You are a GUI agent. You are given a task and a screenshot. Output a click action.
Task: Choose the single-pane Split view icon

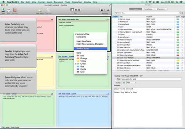point(72,10)
